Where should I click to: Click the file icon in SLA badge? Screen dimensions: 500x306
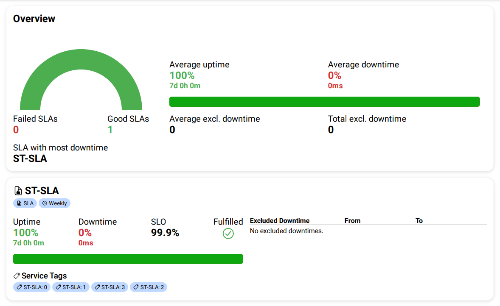coord(19,203)
